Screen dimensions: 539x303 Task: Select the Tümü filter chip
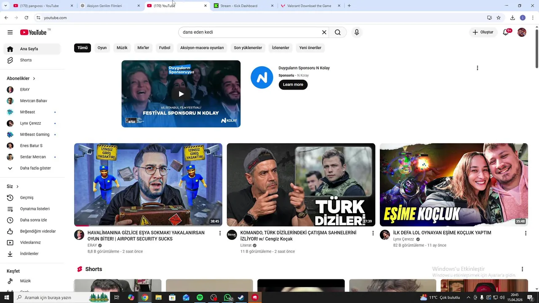pos(83,48)
